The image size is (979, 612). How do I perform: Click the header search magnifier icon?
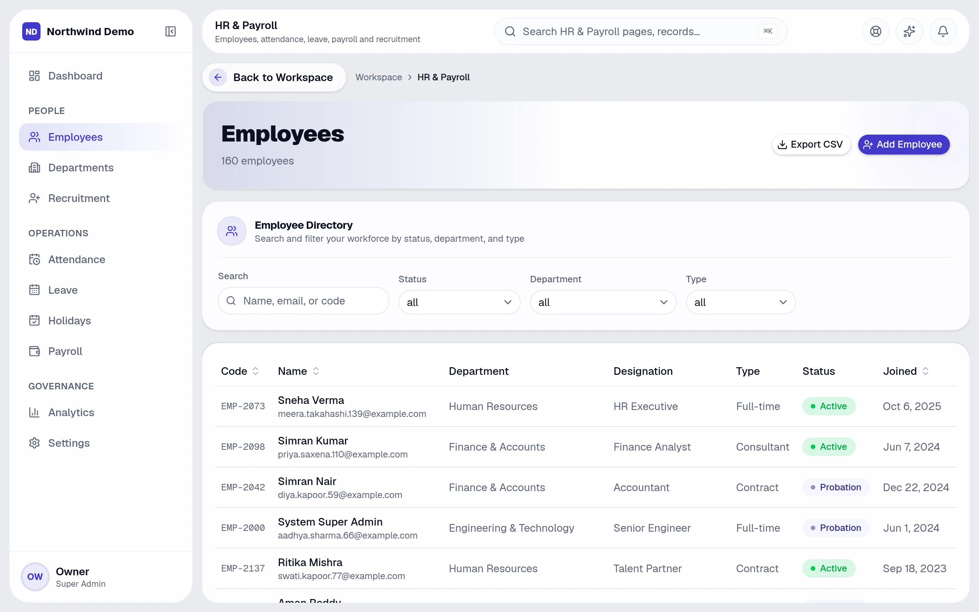point(510,31)
